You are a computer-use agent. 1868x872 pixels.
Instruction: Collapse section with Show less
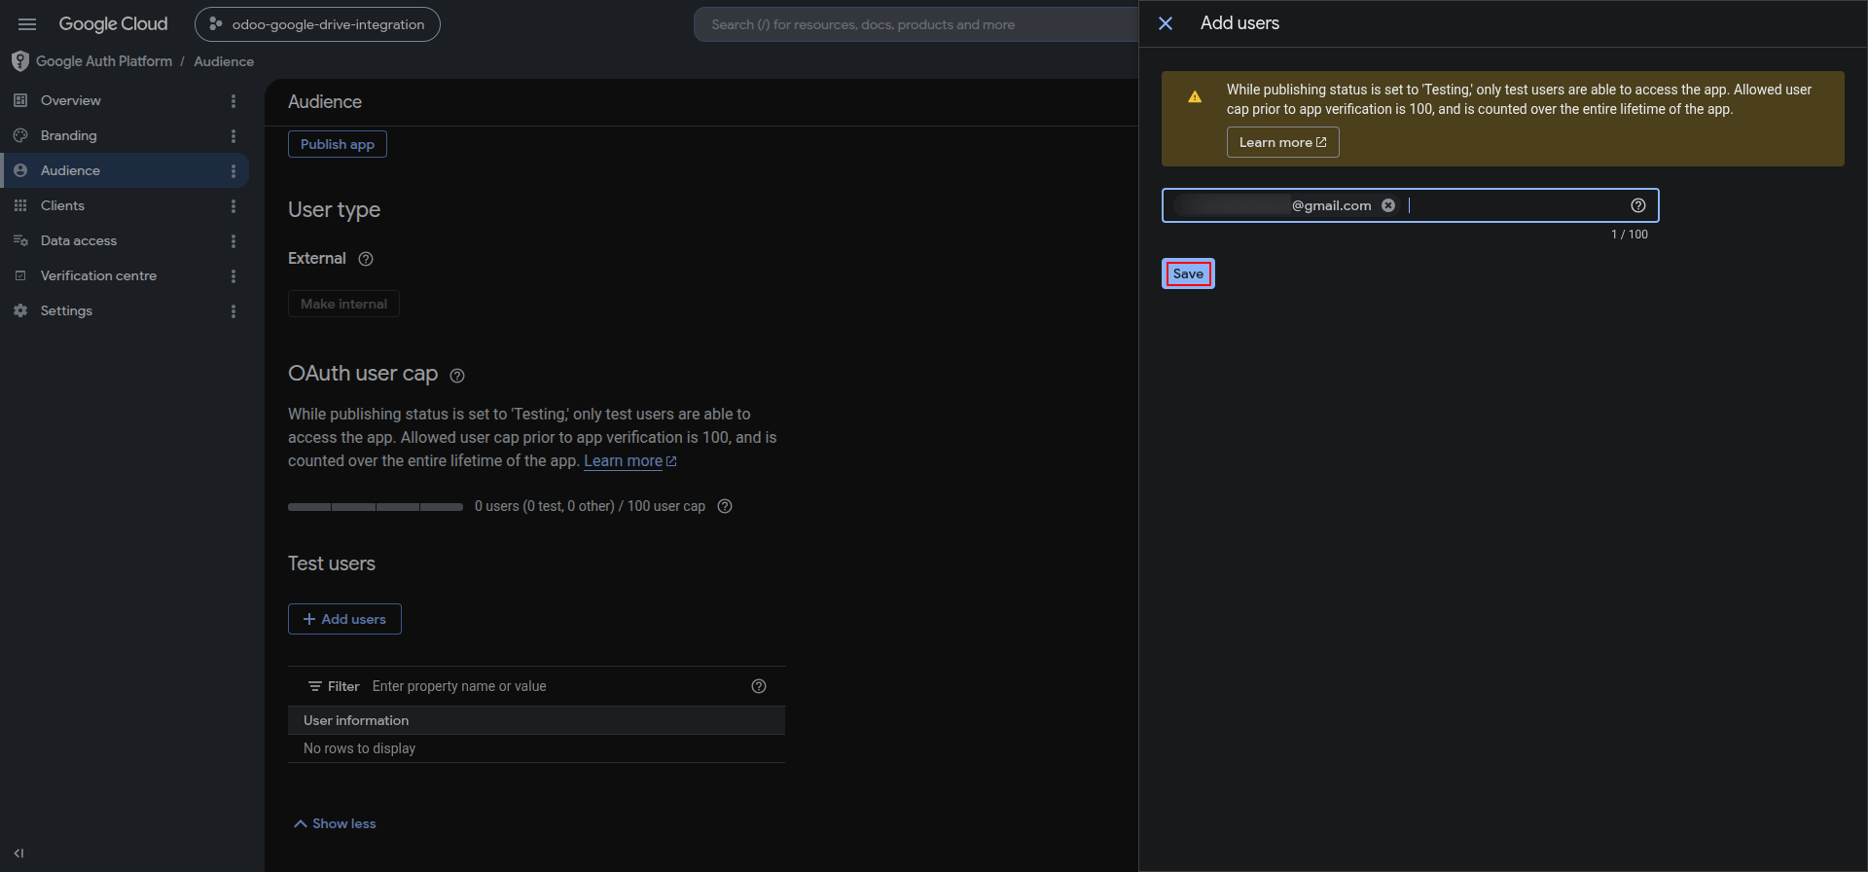[335, 823]
